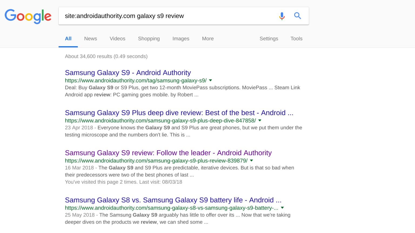Switch to the News search tab
415x233 pixels.
click(x=90, y=39)
